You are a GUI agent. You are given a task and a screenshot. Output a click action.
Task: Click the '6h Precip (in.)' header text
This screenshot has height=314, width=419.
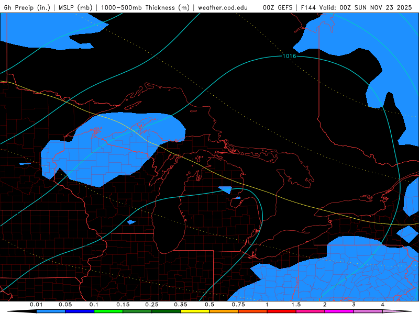27,7
